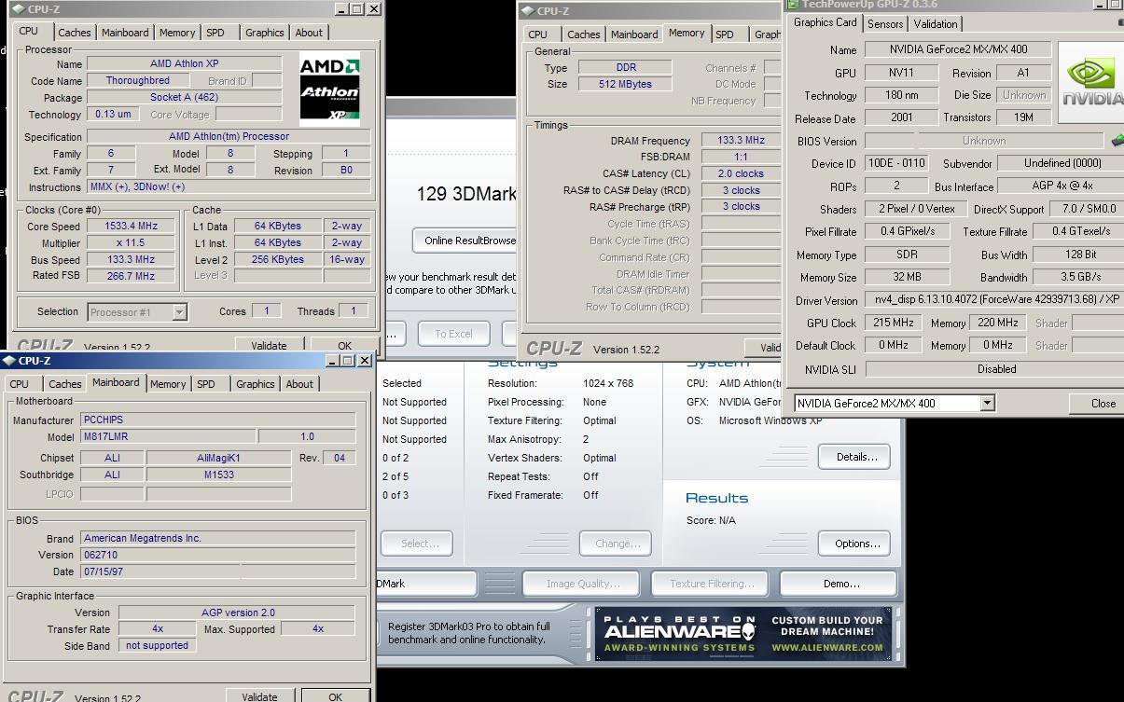Open Memory tab in CPU-Z Mainboard window

pos(168,384)
